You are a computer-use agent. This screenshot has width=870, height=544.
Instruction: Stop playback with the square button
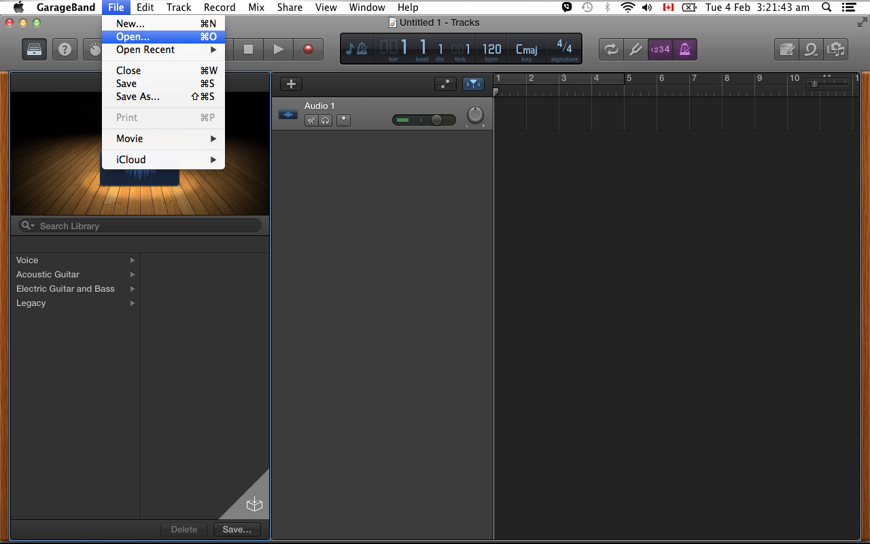click(248, 49)
